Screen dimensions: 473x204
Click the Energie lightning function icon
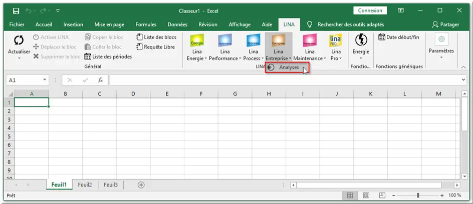[361, 40]
